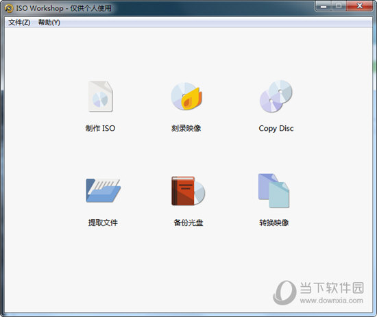Viewport: 377px width, 317px height.
Task: Click the 提取文件 label
Action: [103, 223]
